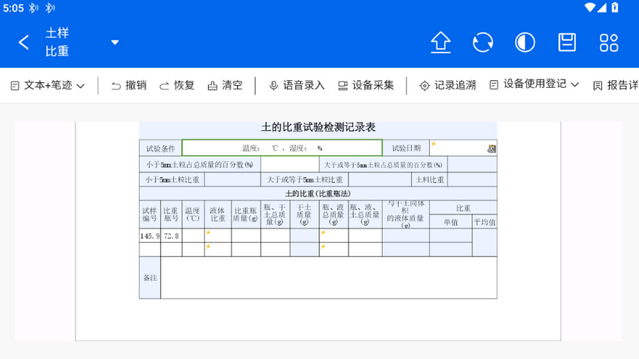Tap the back arrow icon
Image resolution: width=639 pixels, height=359 pixels.
coord(24,42)
